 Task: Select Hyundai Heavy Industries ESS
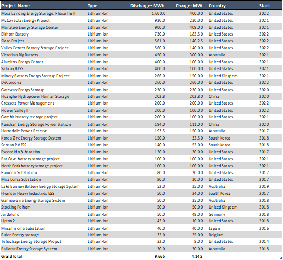(x=27, y=193)
